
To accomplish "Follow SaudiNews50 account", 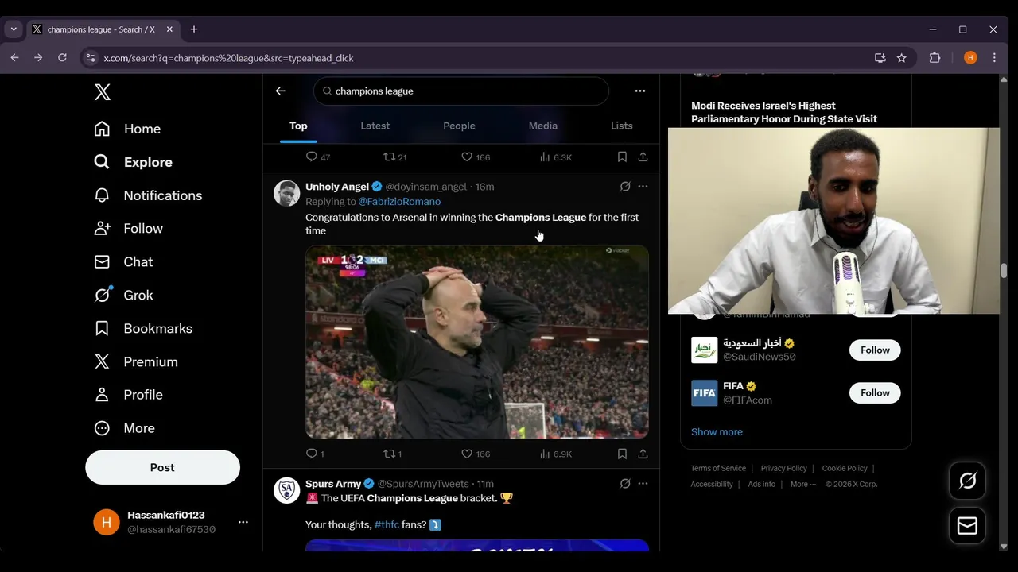I will (x=875, y=350).
